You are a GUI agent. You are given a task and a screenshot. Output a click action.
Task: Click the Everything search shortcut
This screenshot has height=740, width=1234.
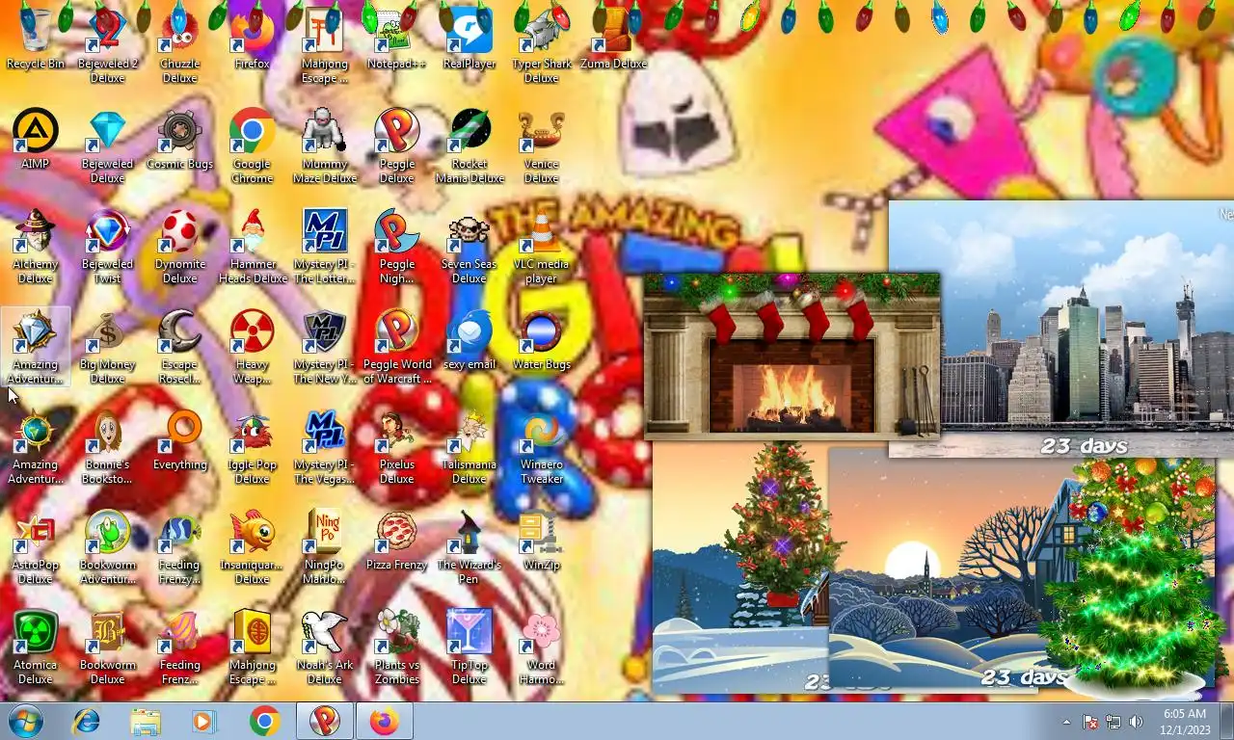(x=179, y=440)
